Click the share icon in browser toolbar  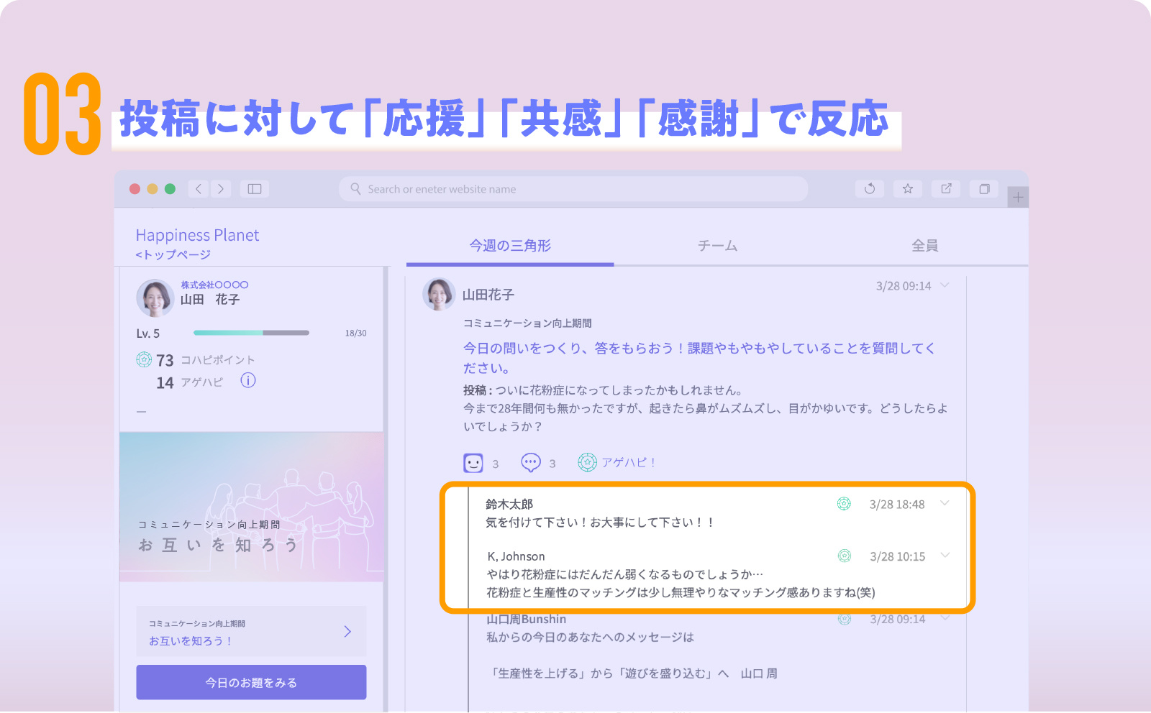point(946,189)
